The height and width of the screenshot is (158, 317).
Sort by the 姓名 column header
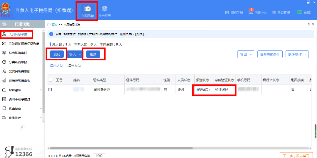(x=77, y=80)
